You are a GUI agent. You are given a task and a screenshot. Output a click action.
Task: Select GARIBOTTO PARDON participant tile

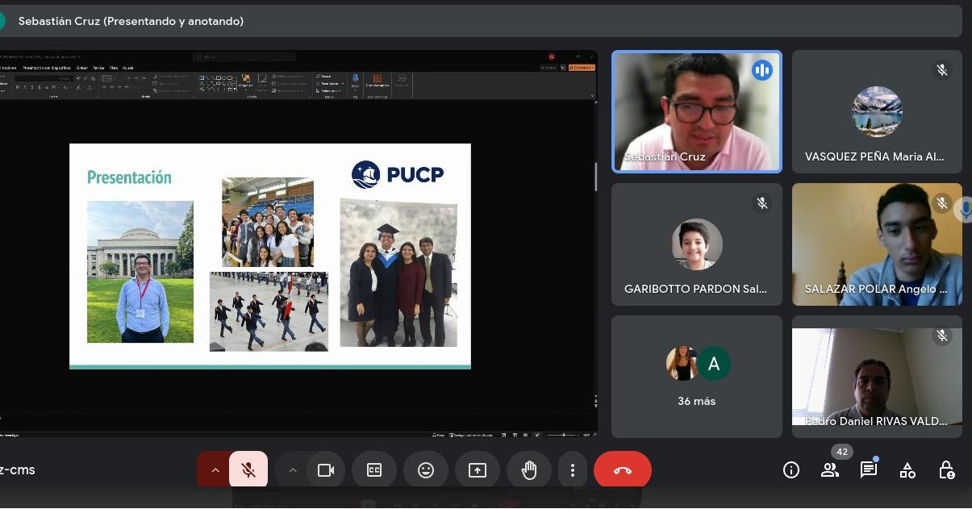[x=696, y=244]
